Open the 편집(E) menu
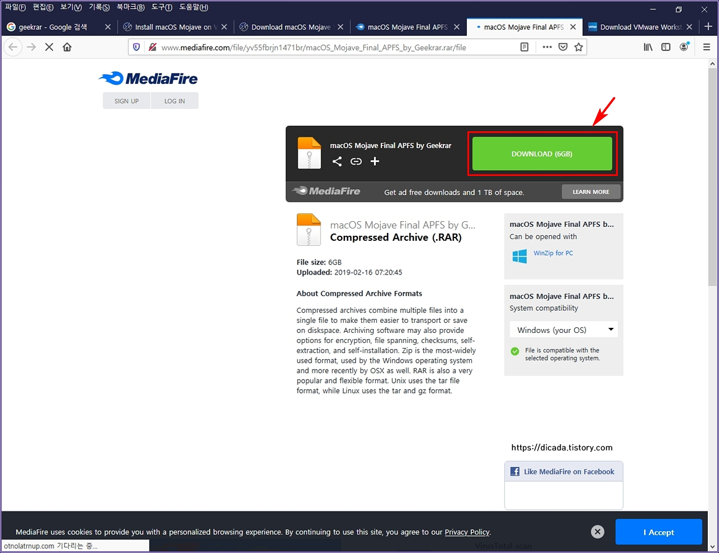Viewport: 719px width, 553px height. (x=43, y=7)
